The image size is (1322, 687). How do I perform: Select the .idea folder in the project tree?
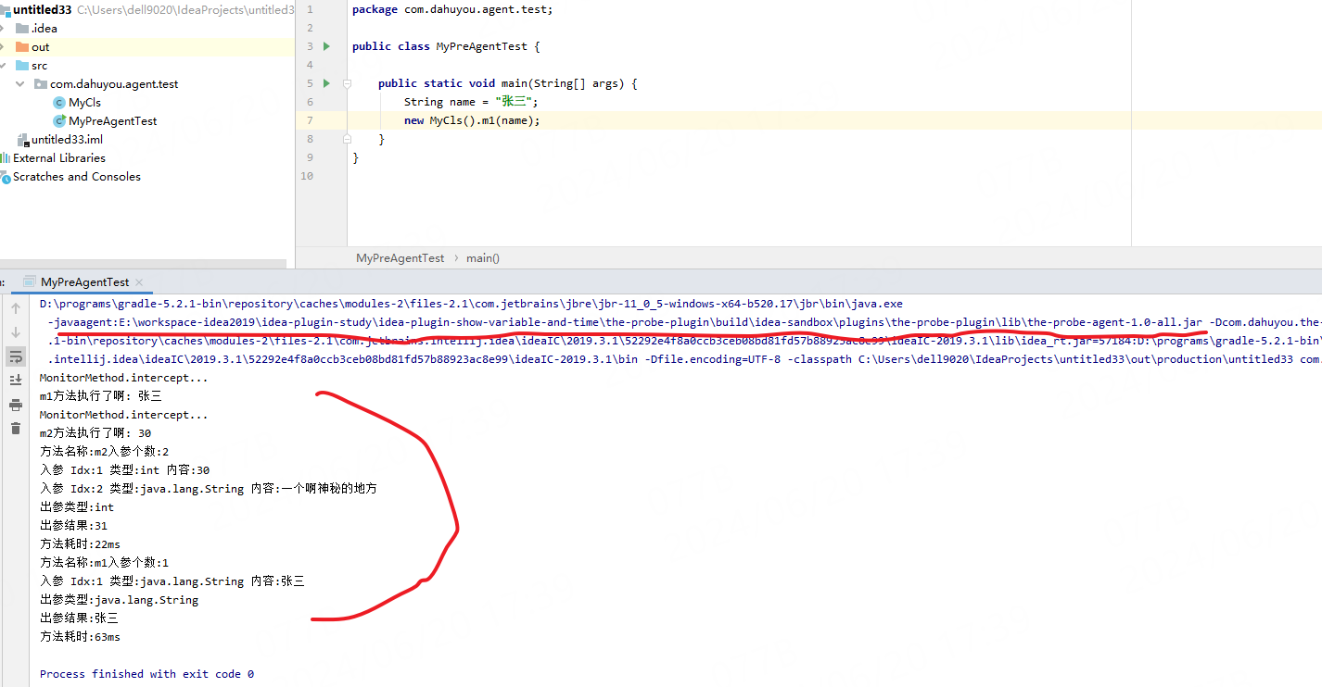(x=44, y=29)
